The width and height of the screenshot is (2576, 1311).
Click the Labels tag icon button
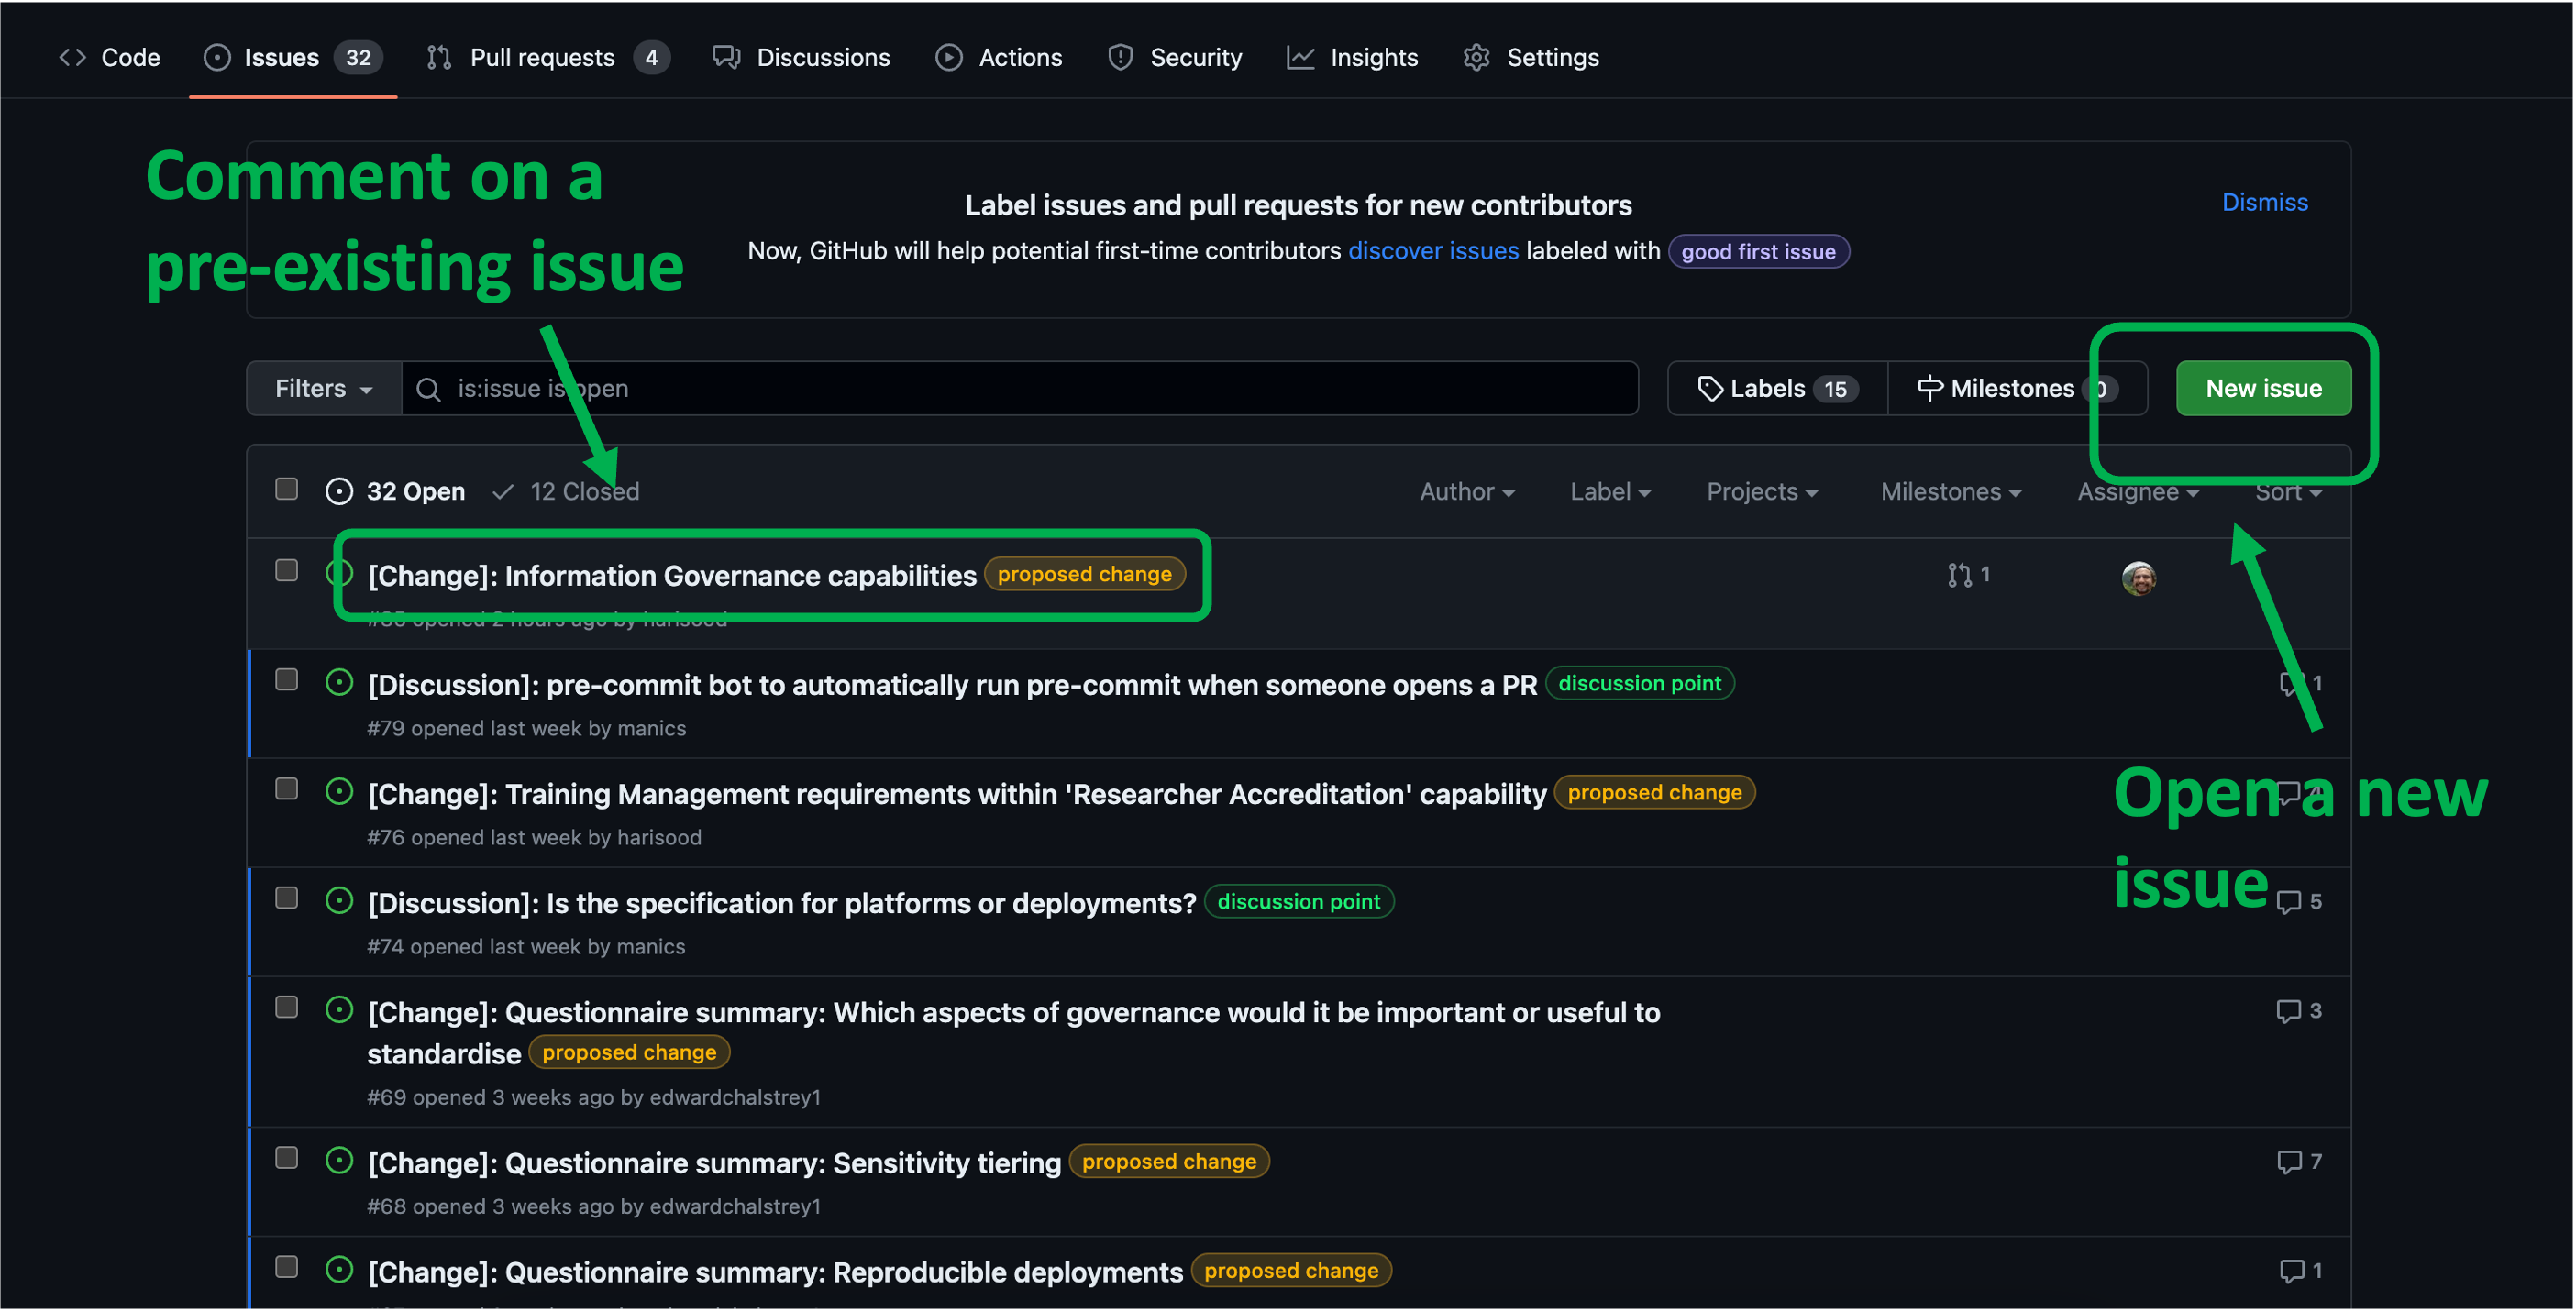[x=1777, y=389]
